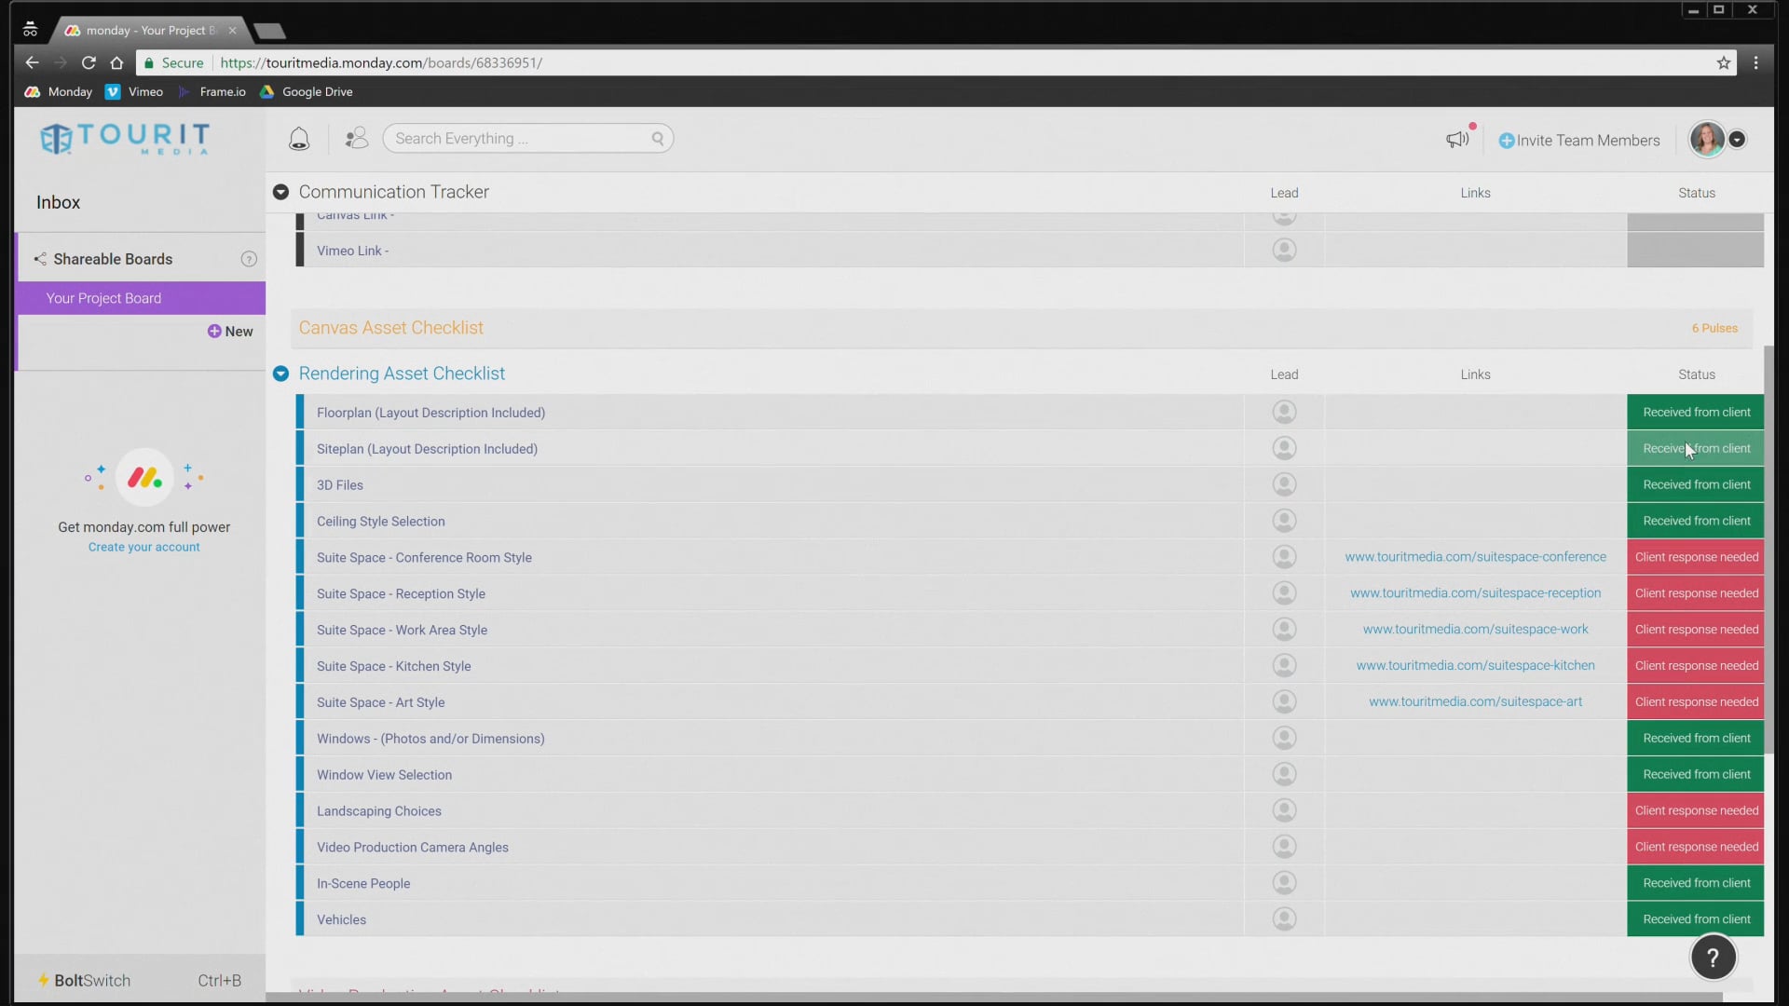The image size is (1789, 1006).
Task: Open the Chrome three-dot menu
Action: 1755,62
